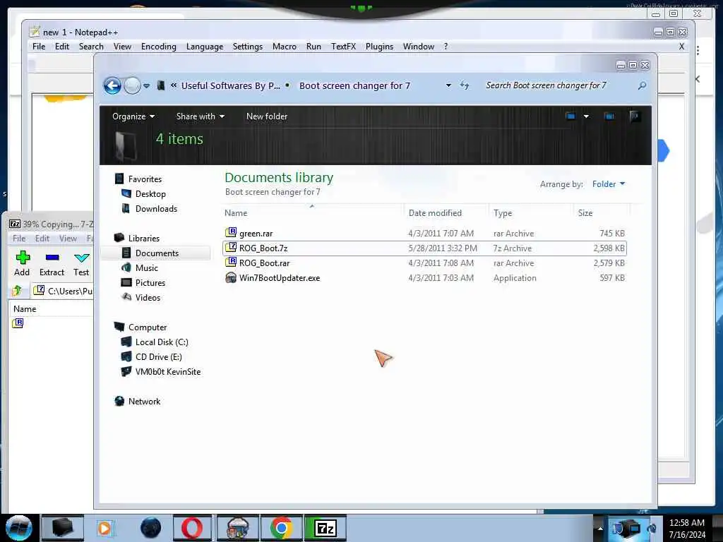The image size is (723, 542).
Task: Sort by Date modified column header
Action: pyautogui.click(x=435, y=213)
